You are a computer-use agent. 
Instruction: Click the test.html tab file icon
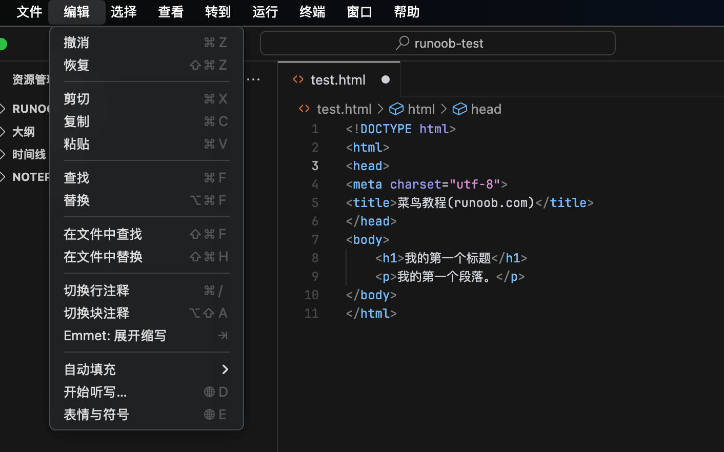pyautogui.click(x=298, y=79)
